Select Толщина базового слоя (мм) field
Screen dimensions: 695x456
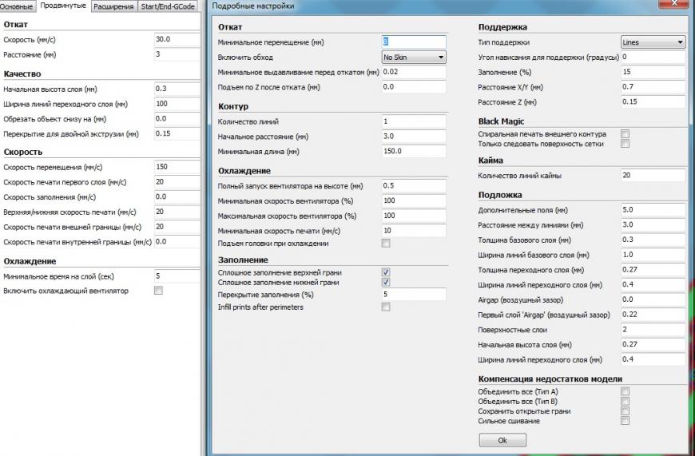[653, 240]
